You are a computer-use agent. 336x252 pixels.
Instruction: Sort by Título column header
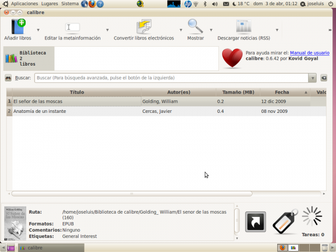point(77,92)
